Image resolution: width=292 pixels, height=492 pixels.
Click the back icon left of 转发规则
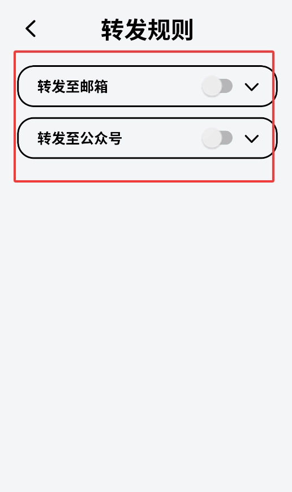click(x=31, y=28)
